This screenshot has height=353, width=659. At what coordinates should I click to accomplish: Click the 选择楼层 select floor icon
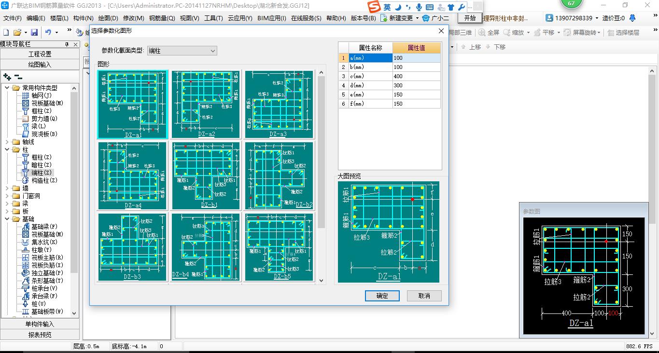[x=623, y=32]
